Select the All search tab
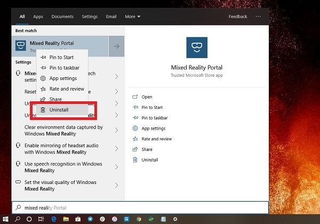 coord(22,17)
